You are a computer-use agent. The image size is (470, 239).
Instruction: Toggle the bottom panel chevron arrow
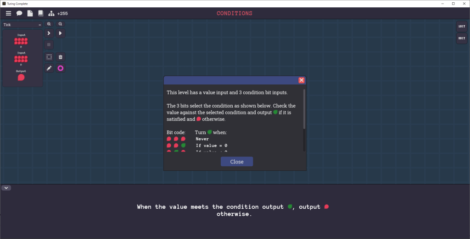pyautogui.click(x=6, y=188)
